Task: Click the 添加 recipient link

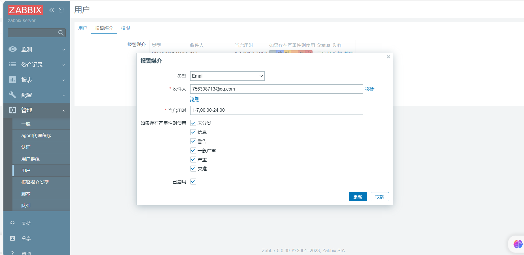Action: click(x=195, y=99)
